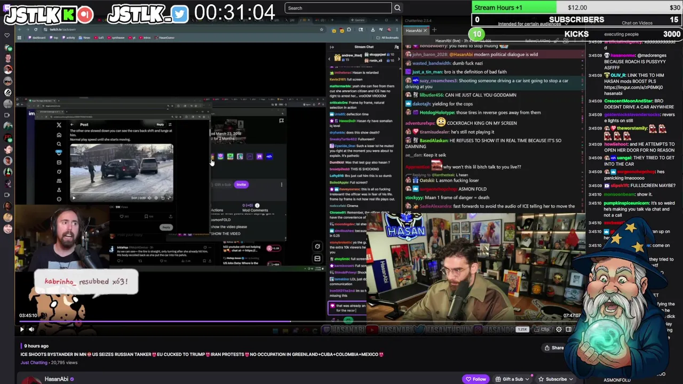Open the More circle icon in X sidebar
The image size is (683, 384).
[59, 199]
